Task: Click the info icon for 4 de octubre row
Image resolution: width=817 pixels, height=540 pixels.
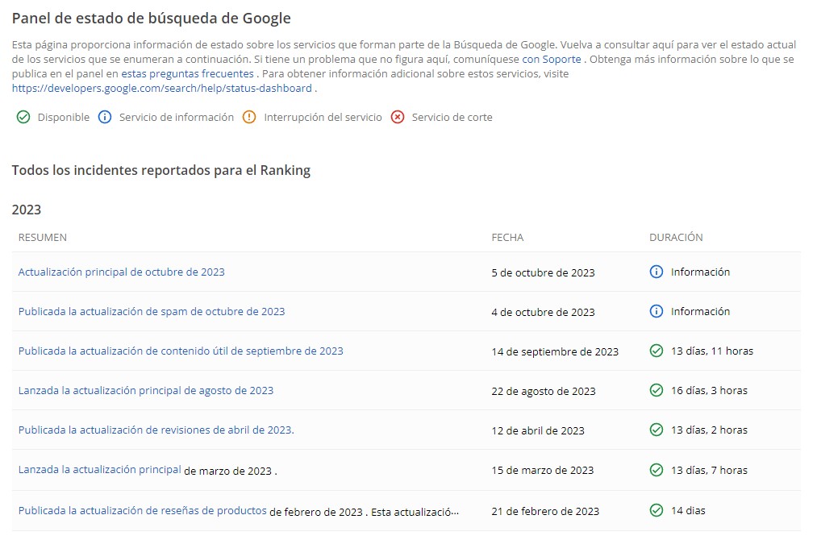Action: tap(657, 311)
